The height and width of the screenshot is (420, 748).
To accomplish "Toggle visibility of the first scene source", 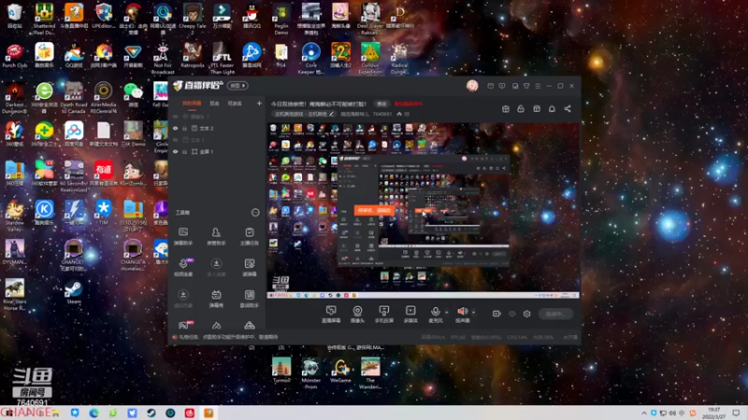I will 176,117.
